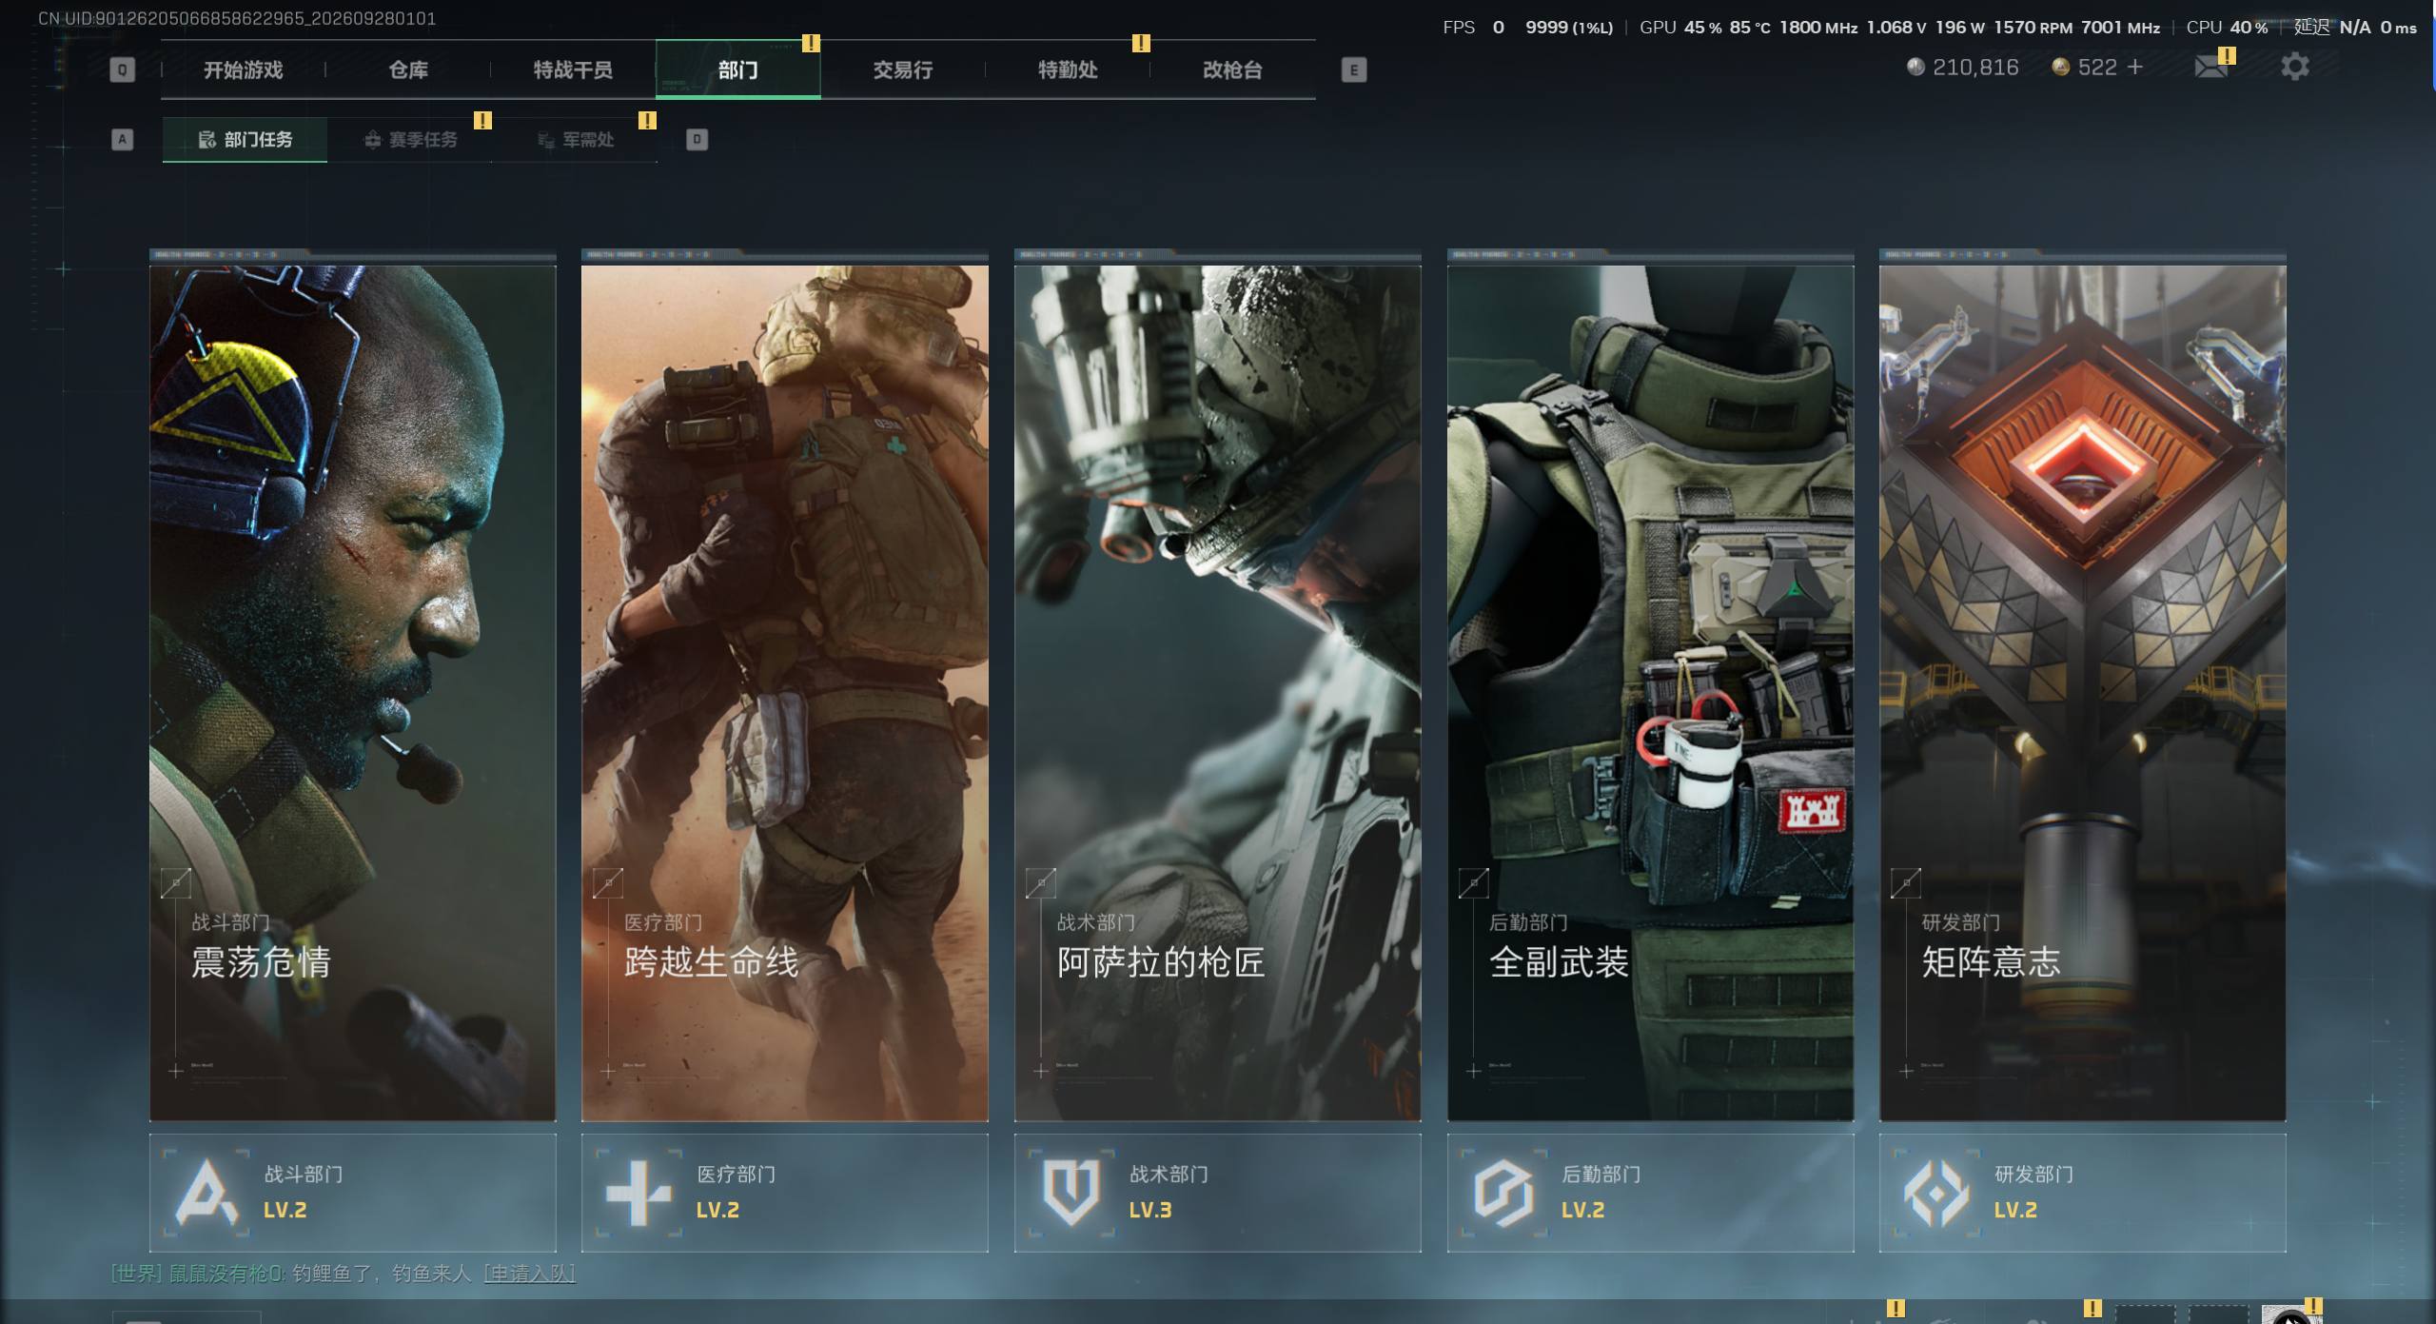Open the 全副武装 mission card

pyautogui.click(x=1650, y=693)
